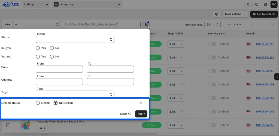
Task: Expand the collapsed side panel arrow
Action: (x=277, y=77)
